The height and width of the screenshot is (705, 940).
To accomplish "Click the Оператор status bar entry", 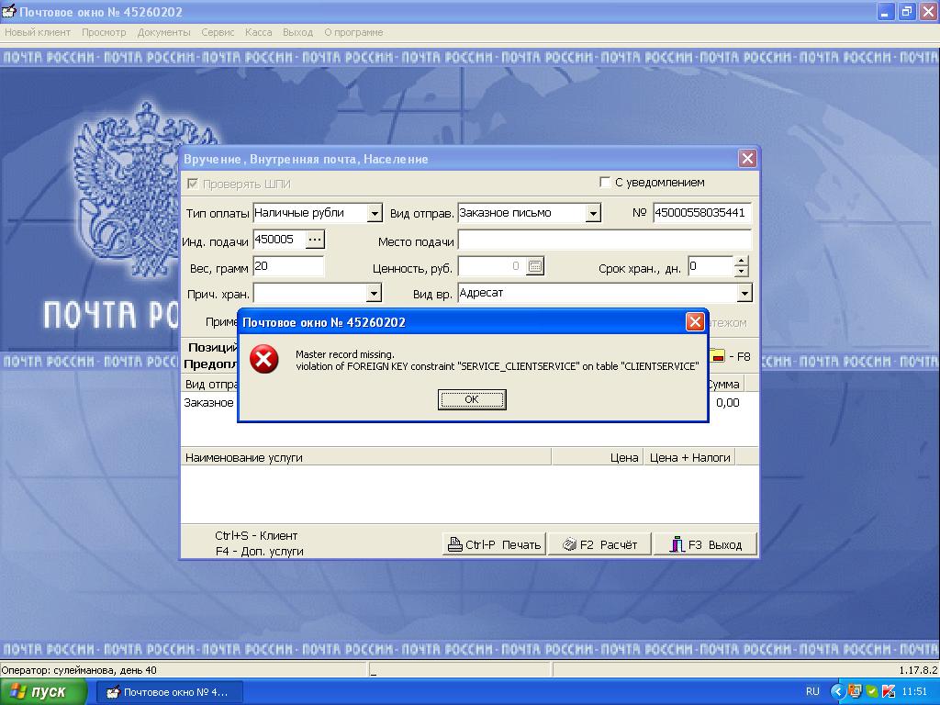I will [x=79, y=670].
